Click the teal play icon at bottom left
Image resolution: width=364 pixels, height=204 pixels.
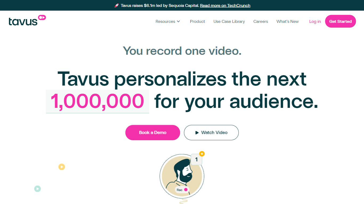tap(38, 189)
